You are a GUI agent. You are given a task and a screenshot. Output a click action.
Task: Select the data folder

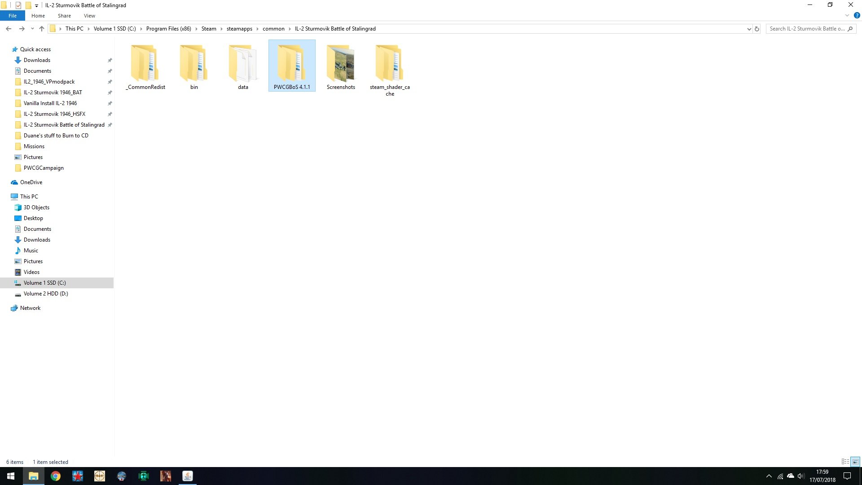coord(243,66)
